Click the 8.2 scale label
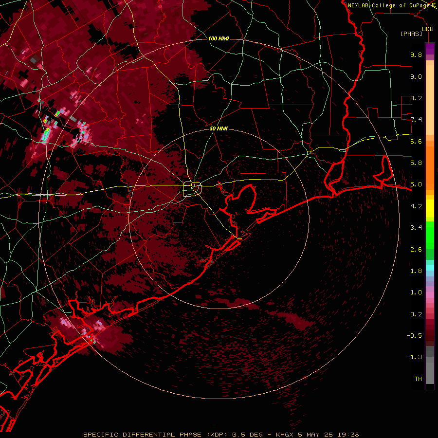 click(x=416, y=98)
